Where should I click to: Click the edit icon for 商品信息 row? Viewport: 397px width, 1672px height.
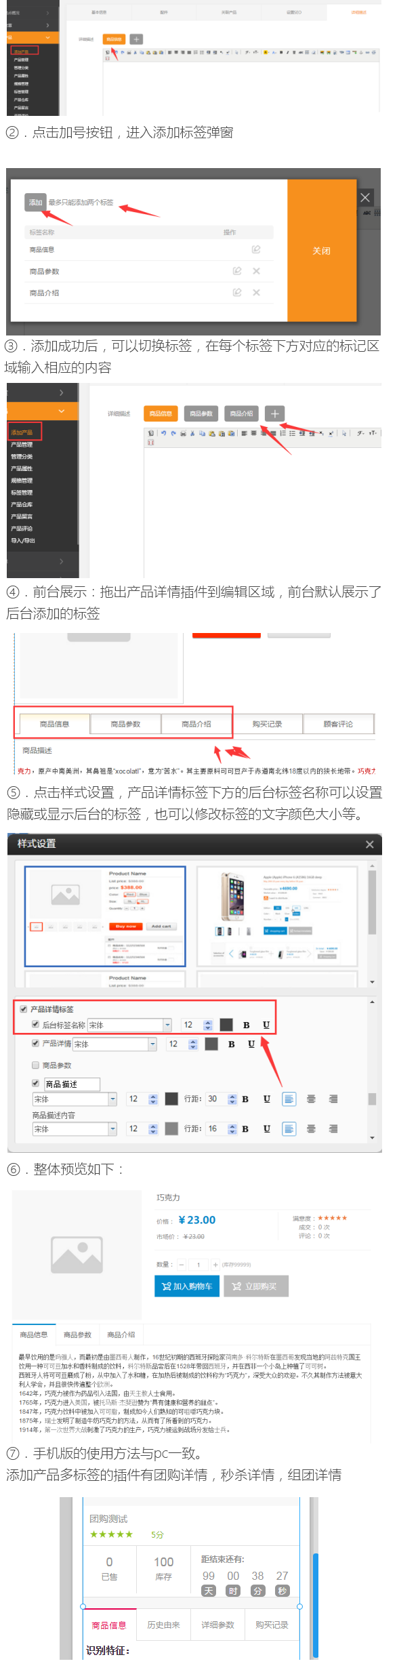(x=256, y=249)
